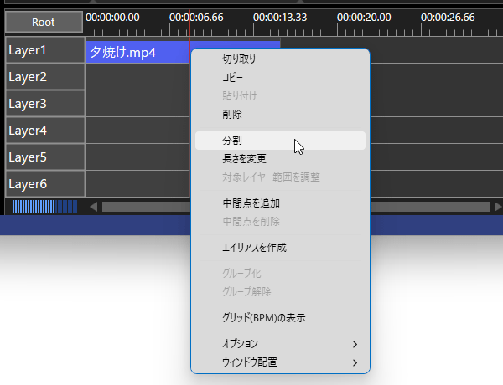The width and height of the screenshot is (503, 385).
Task: Click 中間点を追加 menu entry
Action: pyautogui.click(x=280, y=203)
